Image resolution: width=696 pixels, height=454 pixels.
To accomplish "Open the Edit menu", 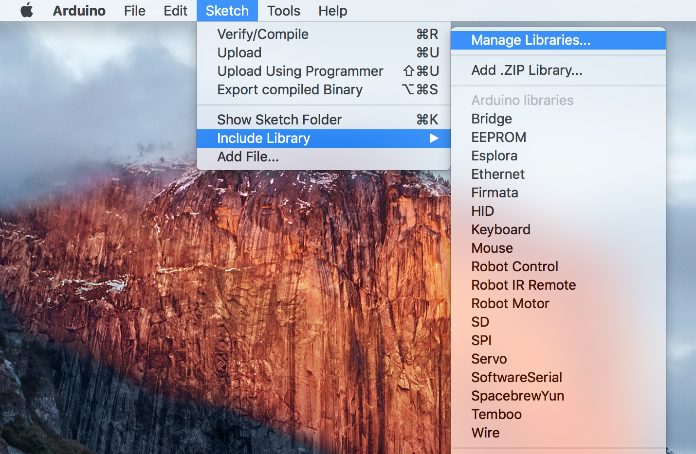I will [x=175, y=11].
